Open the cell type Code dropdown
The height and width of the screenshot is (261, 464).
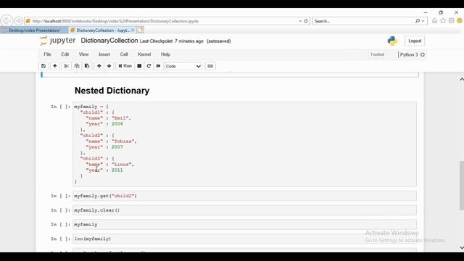pyautogui.click(x=183, y=66)
